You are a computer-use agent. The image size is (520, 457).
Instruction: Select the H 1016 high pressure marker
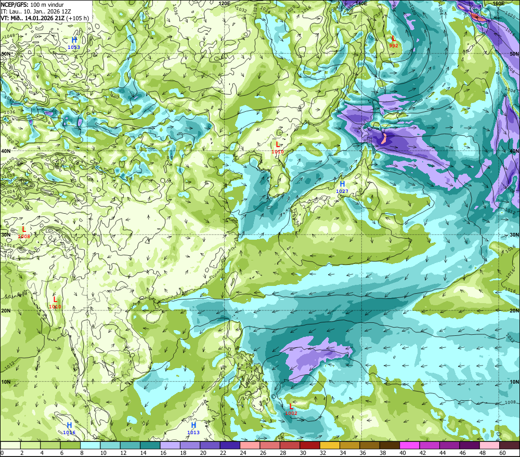[69, 428]
